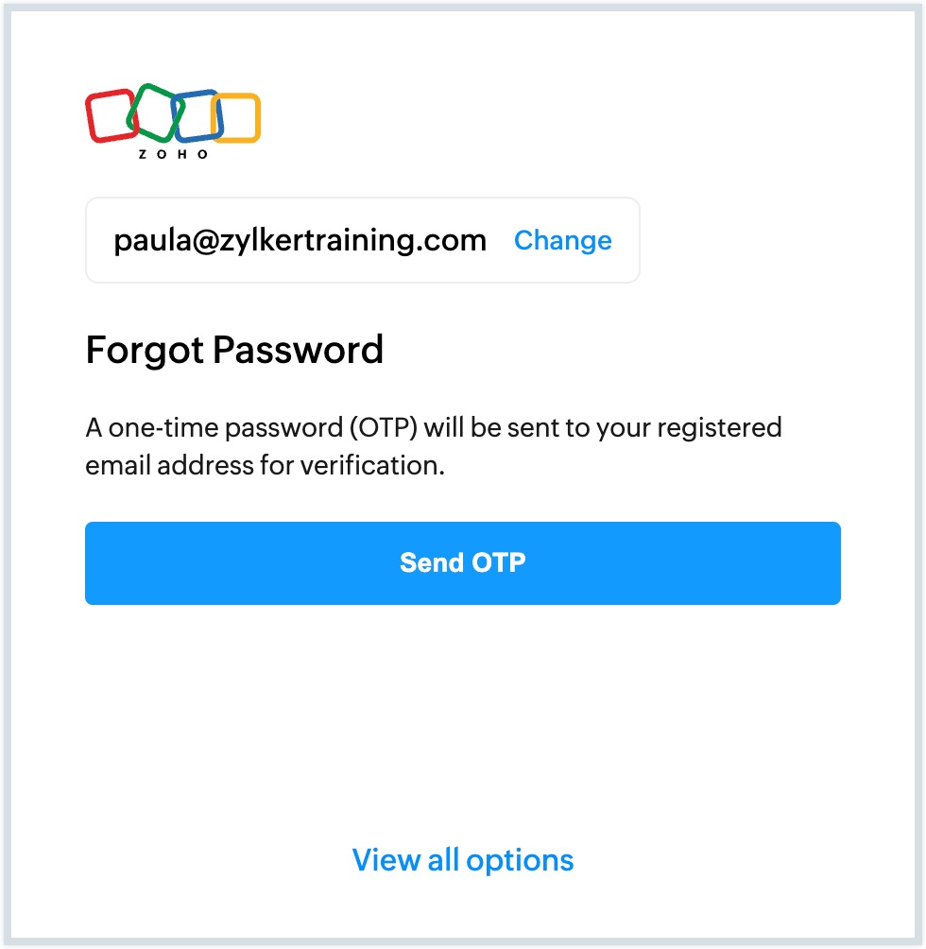Click the ZOHO wordmark under the logo
The width and height of the screenshot is (926, 949).
[x=173, y=154]
